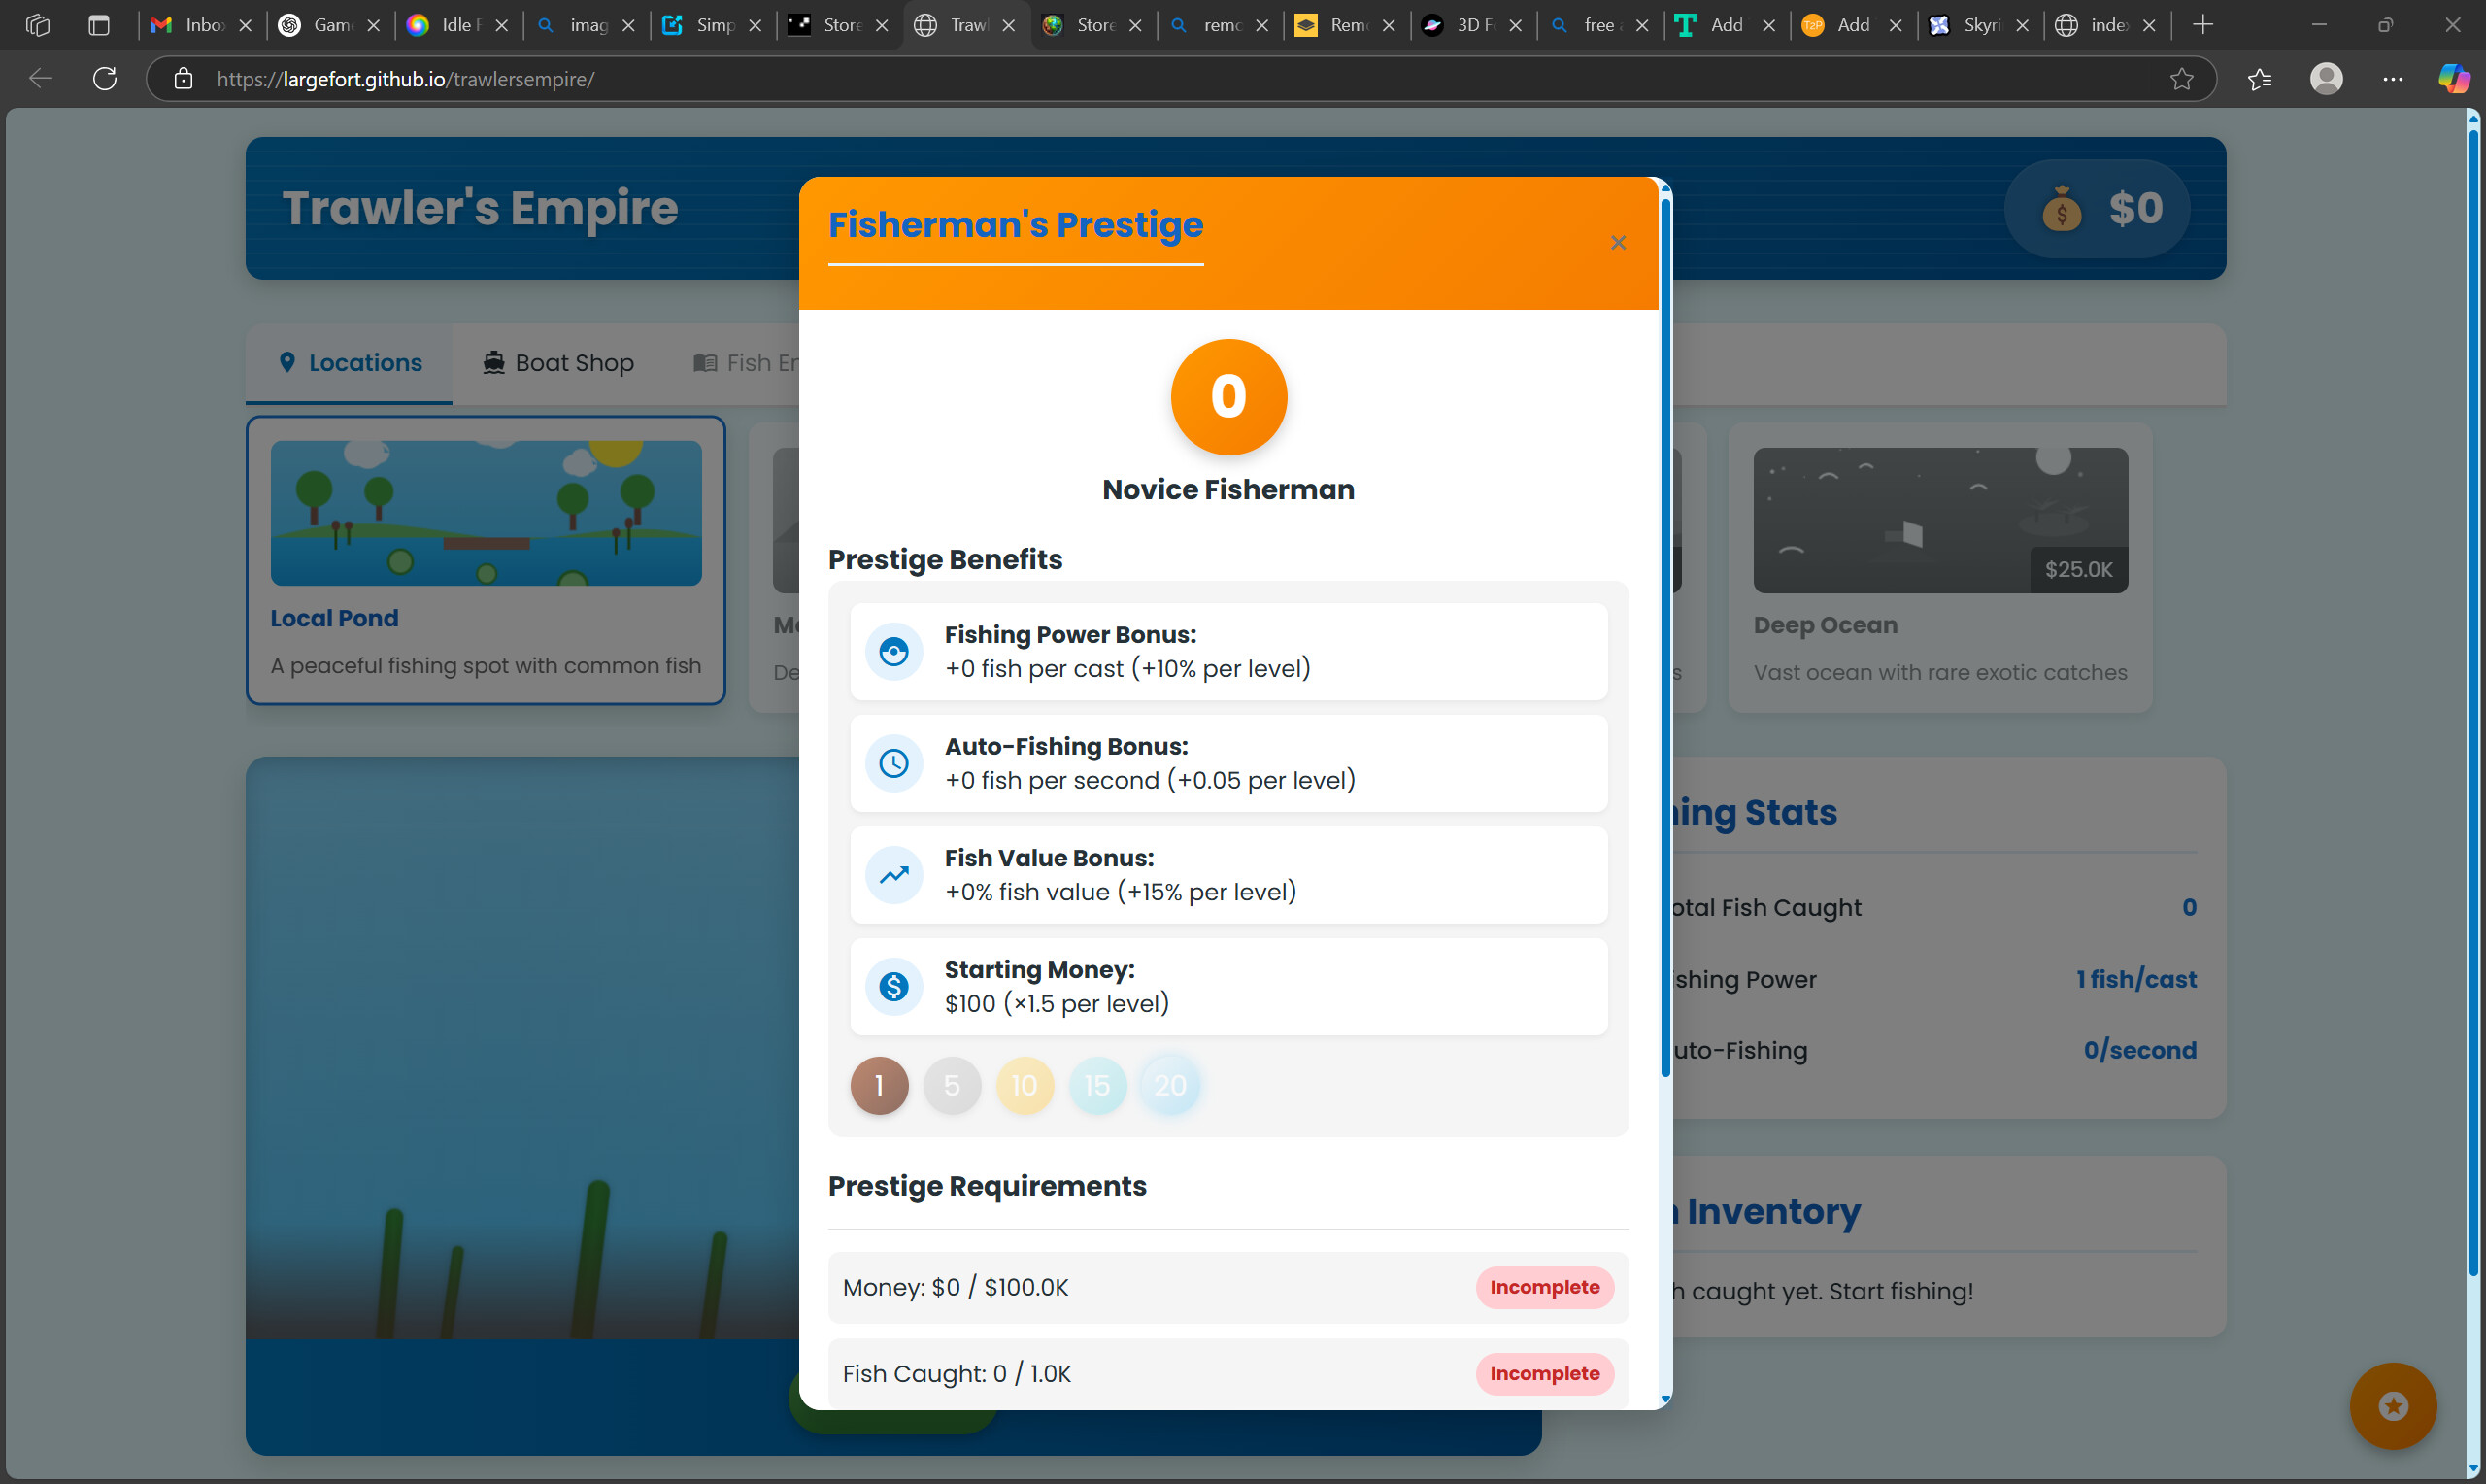
Task: Click the money bag balance icon in the header
Action: coord(2062,208)
